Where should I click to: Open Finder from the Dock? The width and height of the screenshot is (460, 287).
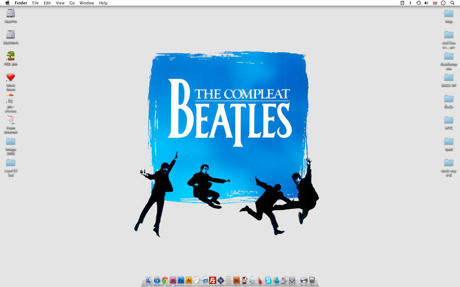(x=149, y=280)
